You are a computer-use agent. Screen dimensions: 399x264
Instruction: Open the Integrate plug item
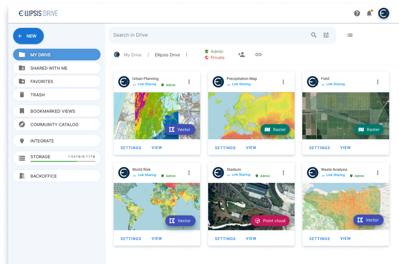[57, 141]
